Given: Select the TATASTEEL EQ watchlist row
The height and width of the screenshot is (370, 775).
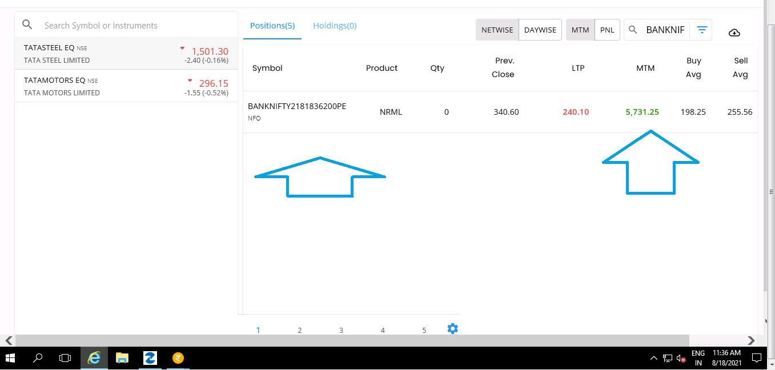Looking at the screenshot, I should coord(126,54).
